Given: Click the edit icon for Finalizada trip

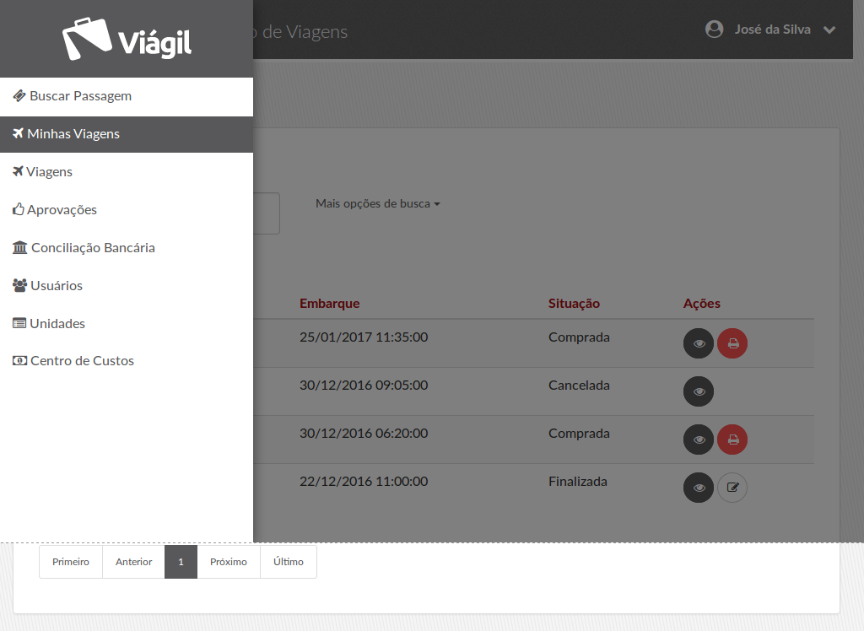Looking at the screenshot, I should pyautogui.click(x=732, y=488).
